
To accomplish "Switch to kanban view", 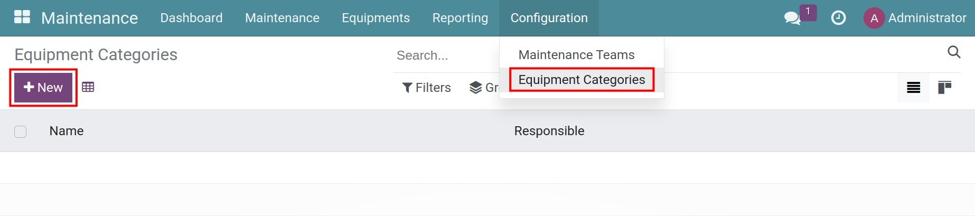I will (944, 88).
